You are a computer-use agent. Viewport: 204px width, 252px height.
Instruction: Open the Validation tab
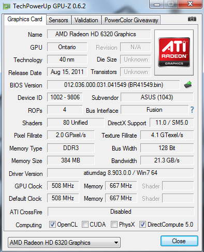86,20
